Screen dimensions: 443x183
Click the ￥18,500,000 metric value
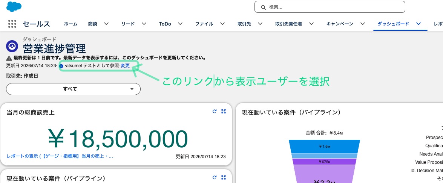coord(118,139)
